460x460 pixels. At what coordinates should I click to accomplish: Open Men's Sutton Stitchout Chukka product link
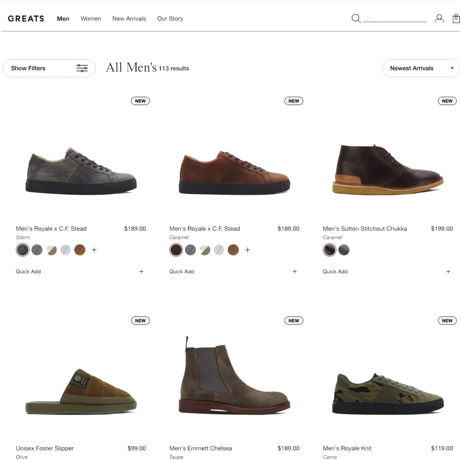[365, 229]
